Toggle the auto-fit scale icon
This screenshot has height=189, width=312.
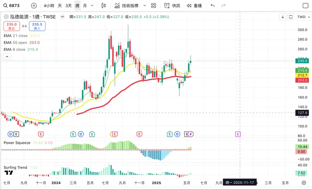tap(290, 17)
